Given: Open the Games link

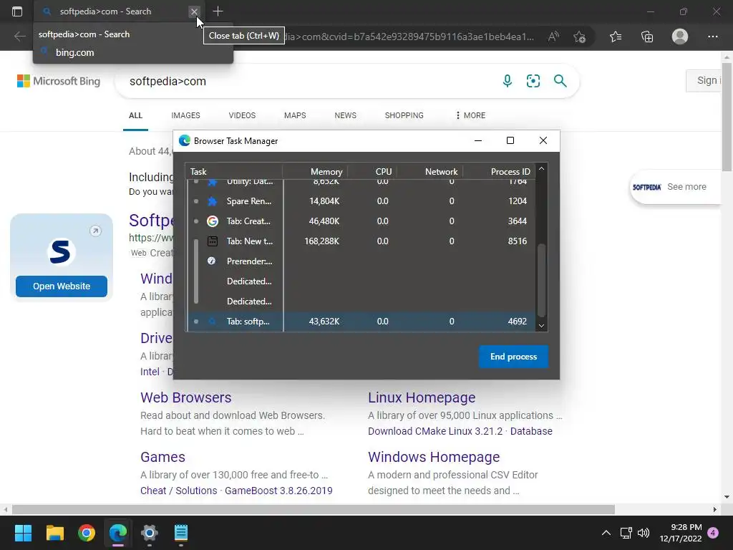Looking at the screenshot, I should [x=162, y=457].
